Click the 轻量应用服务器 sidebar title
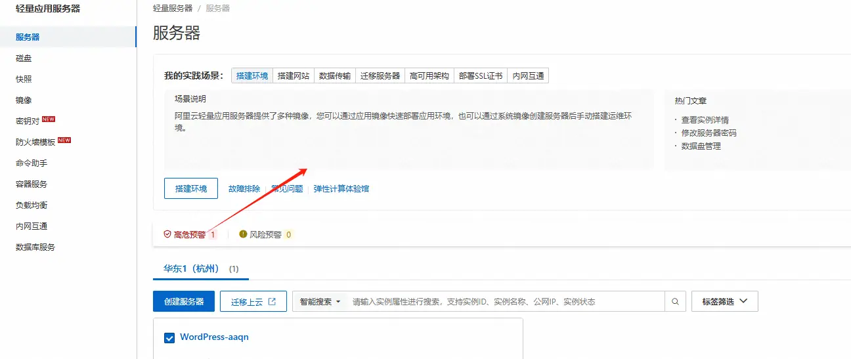Screen dimensions: 851x359 tap(48, 9)
